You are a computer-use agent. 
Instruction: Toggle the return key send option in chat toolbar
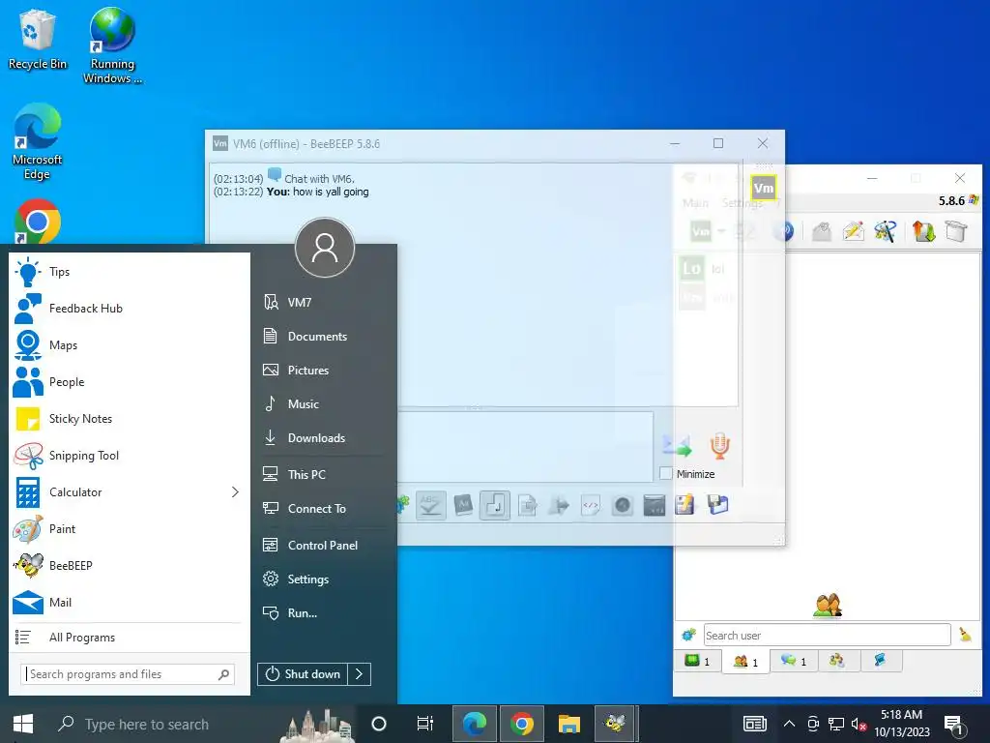click(x=495, y=505)
